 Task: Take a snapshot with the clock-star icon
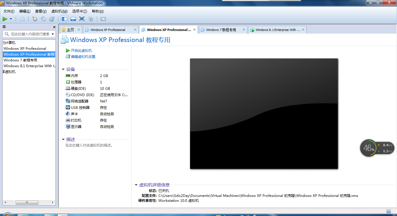pos(35,19)
